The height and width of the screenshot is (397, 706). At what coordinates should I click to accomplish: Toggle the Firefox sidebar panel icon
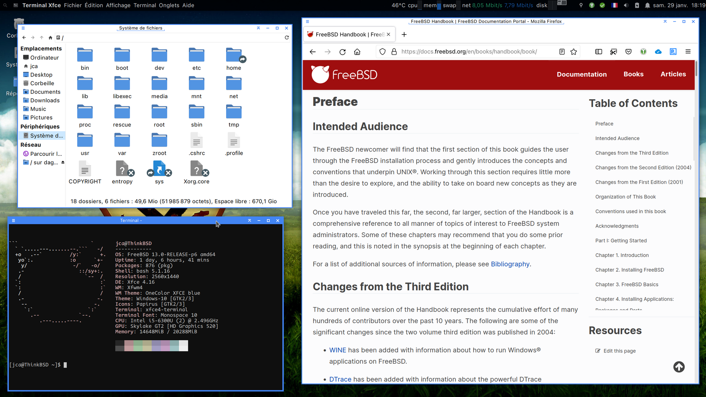pyautogui.click(x=599, y=52)
